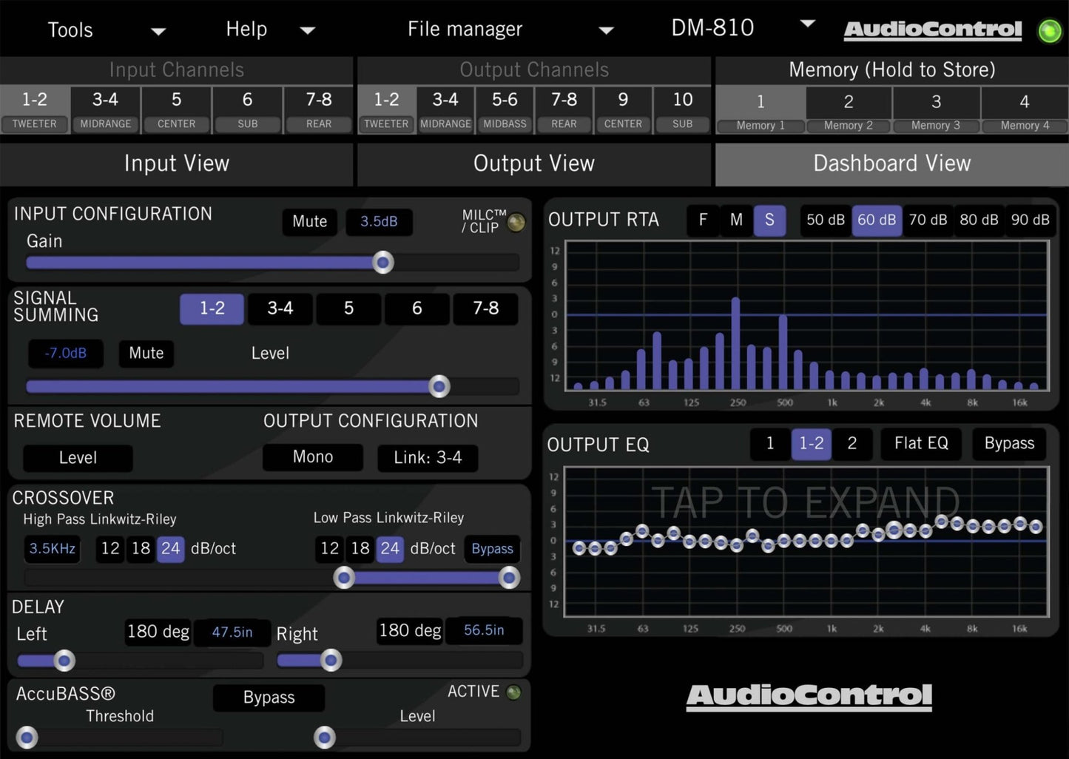Select the 7-8 Rear input channel
1069x759 pixels.
tap(318, 109)
